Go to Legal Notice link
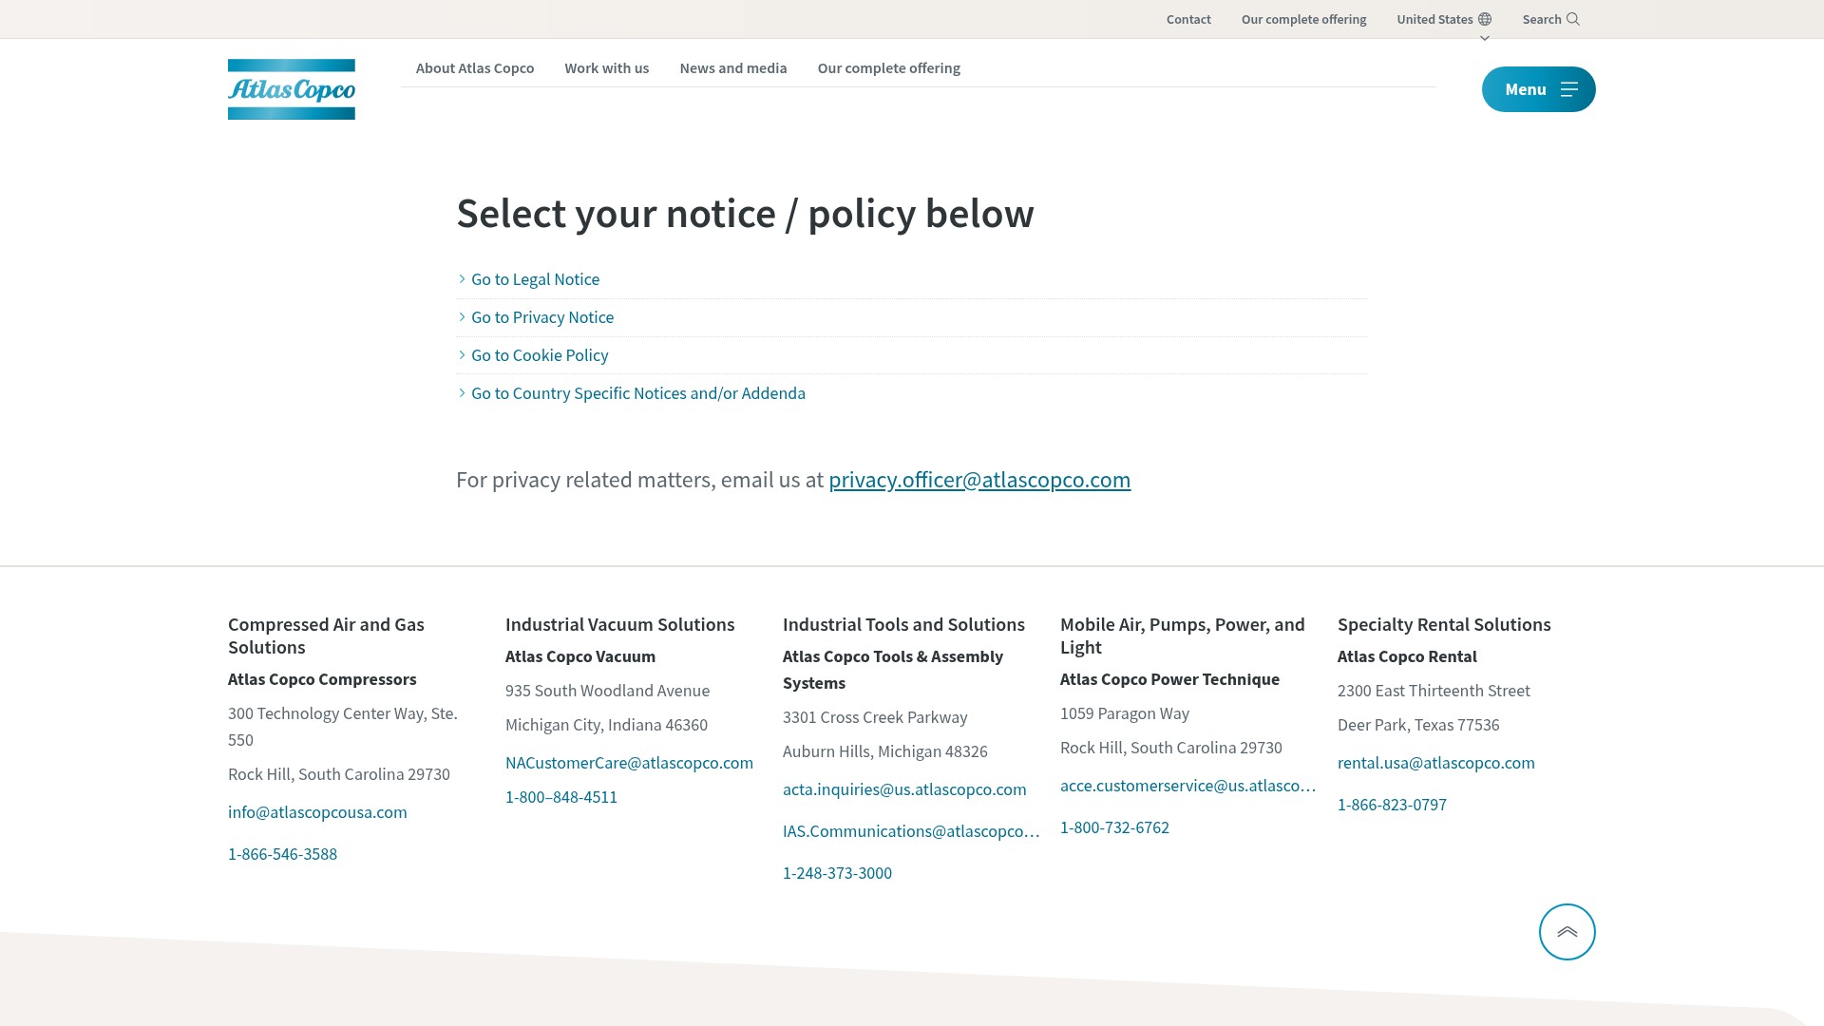 click(x=536, y=279)
